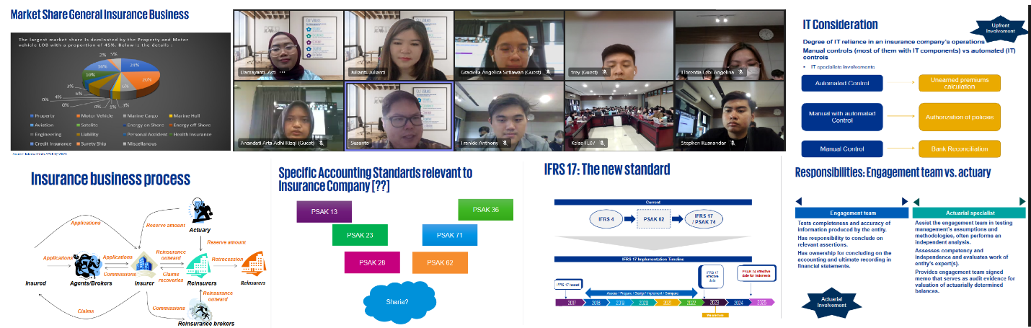Click the Automated Control box
1031x328 pixels.
coord(842,83)
